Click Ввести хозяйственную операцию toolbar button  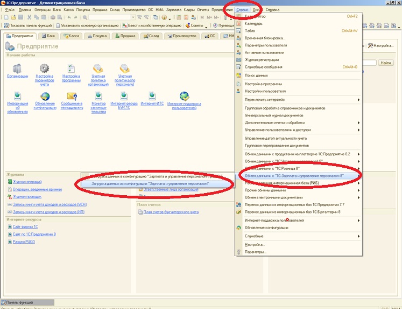point(152,25)
